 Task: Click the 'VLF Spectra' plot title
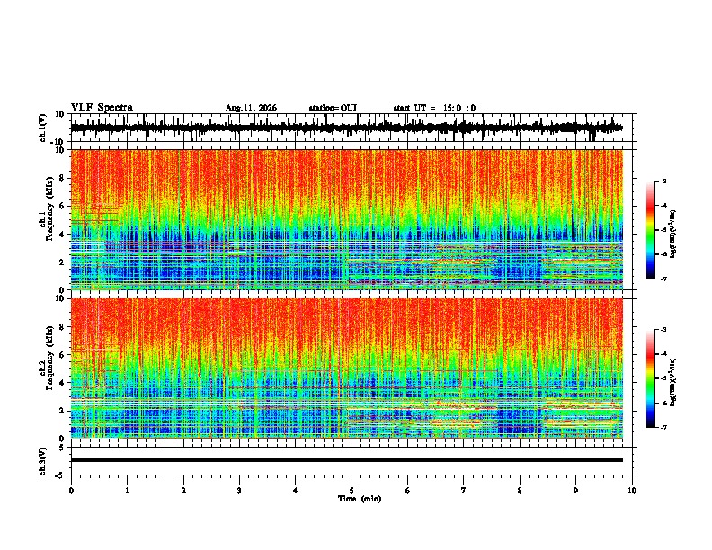(x=102, y=108)
